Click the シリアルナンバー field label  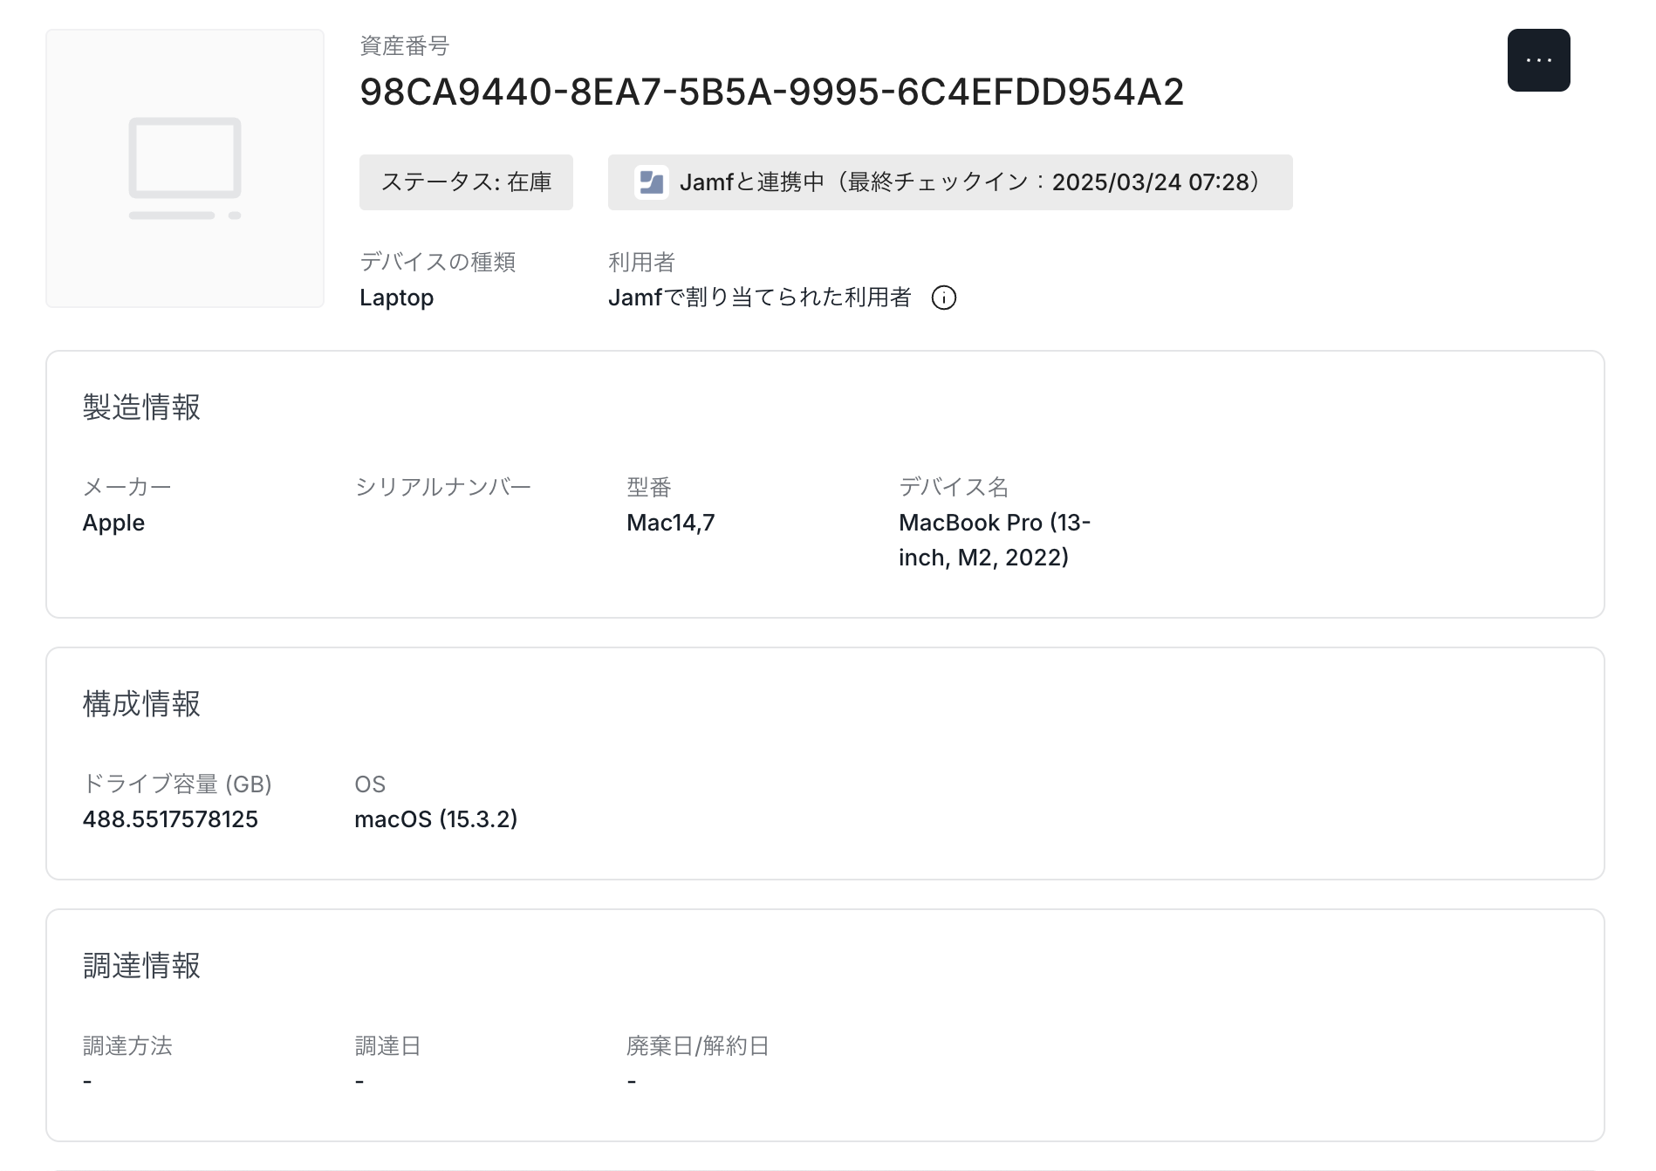442,487
